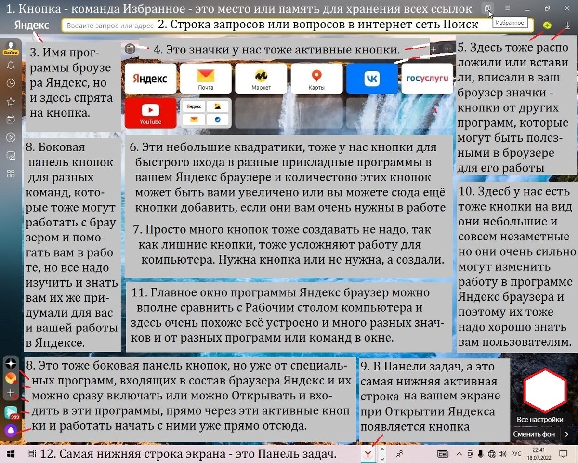
Task: Open bookmarks star icon in sidebar
Action: click(11, 101)
